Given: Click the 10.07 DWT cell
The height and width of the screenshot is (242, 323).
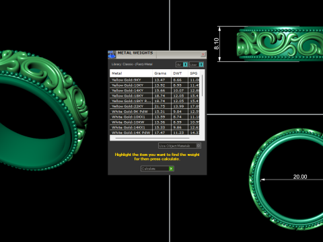Looking at the screenshot, I should [x=180, y=91].
